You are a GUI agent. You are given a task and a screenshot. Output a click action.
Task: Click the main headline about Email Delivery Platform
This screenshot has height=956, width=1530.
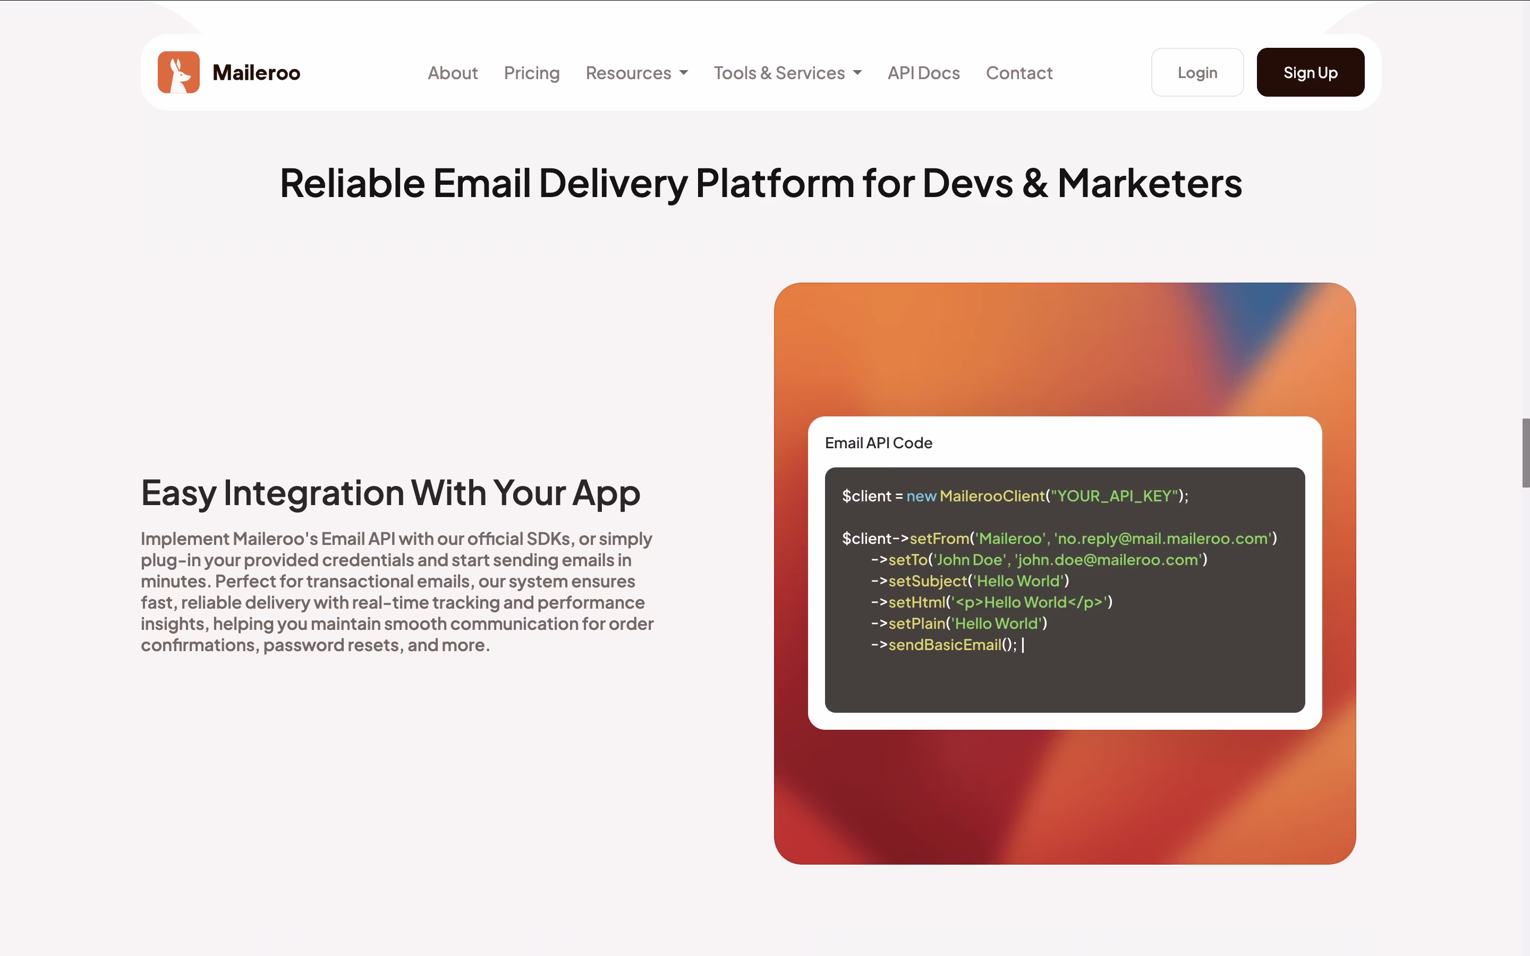pyautogui.click(x=760, y=183)
